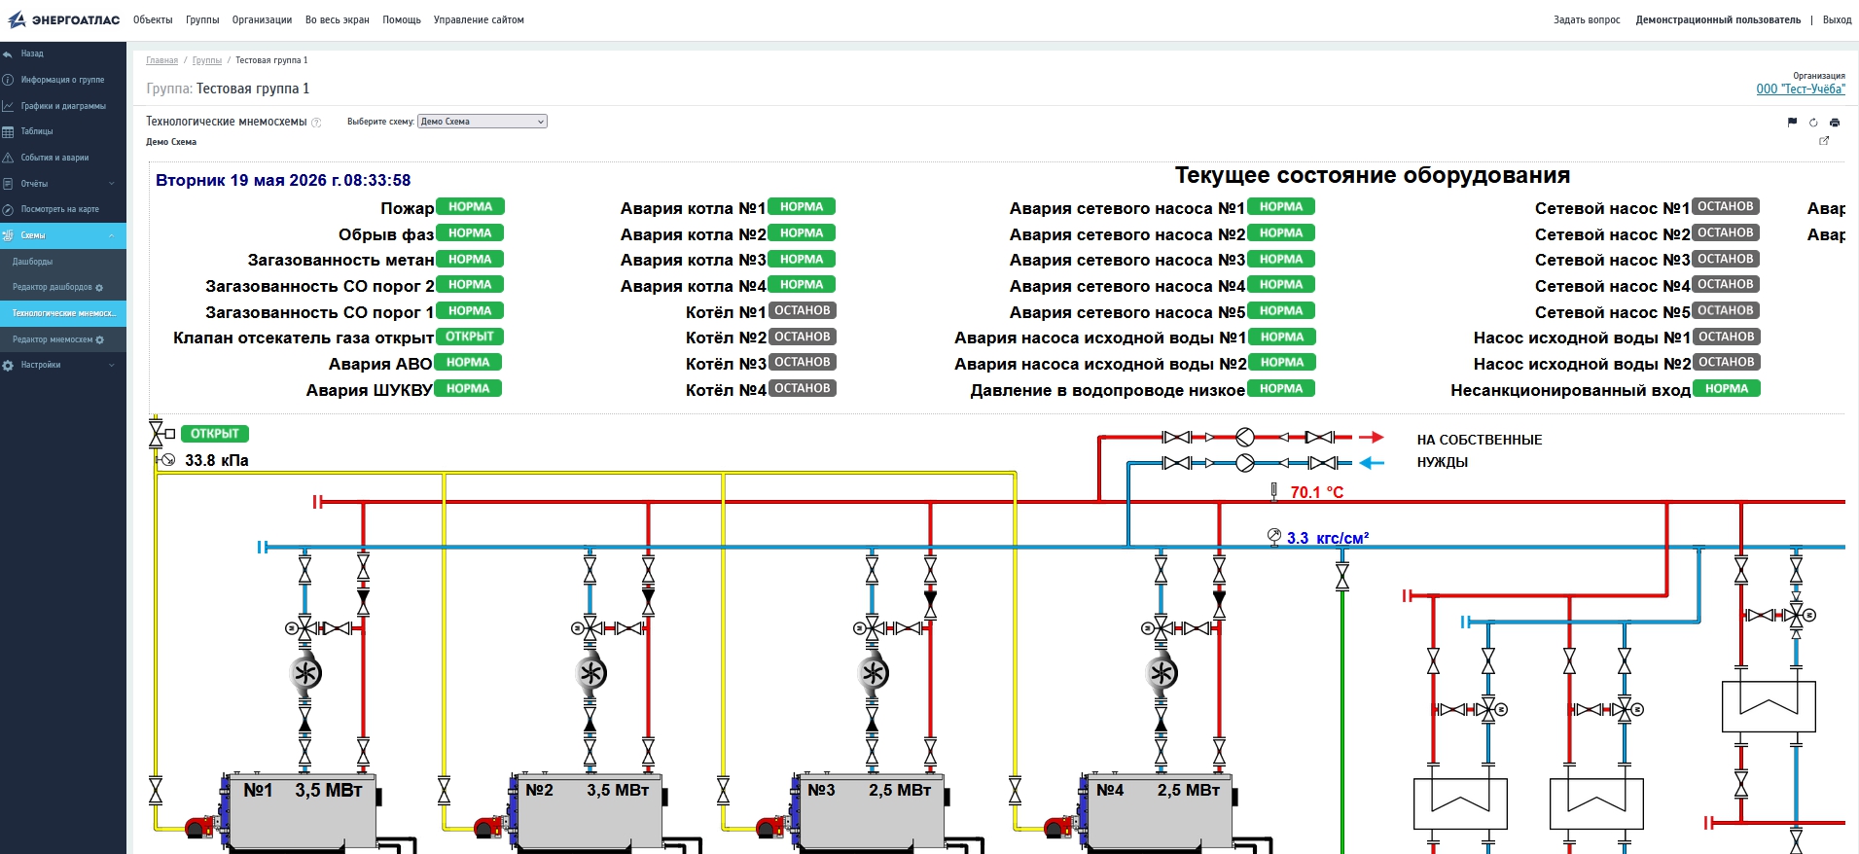Open События и аварии warning icon
Image resolution: width=1859 pixels, height=854 pixels.
[8, 158]
